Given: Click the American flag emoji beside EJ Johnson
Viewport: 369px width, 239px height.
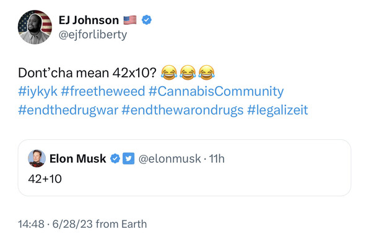Looking at the screenshot, I should (x=130, y=20).
